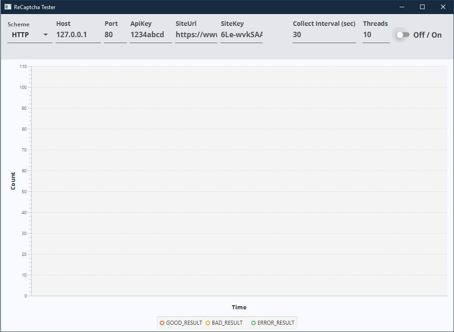Maximize the ReCaptcha Tester window
This screenshot has width=454, height=332.
(422, 7)
